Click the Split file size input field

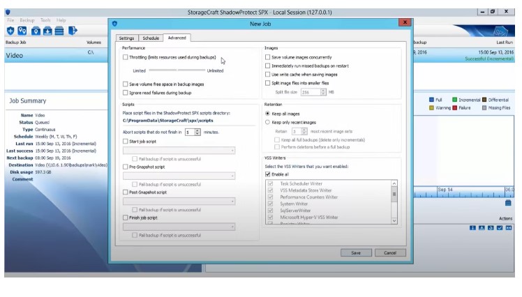point(311,92)
